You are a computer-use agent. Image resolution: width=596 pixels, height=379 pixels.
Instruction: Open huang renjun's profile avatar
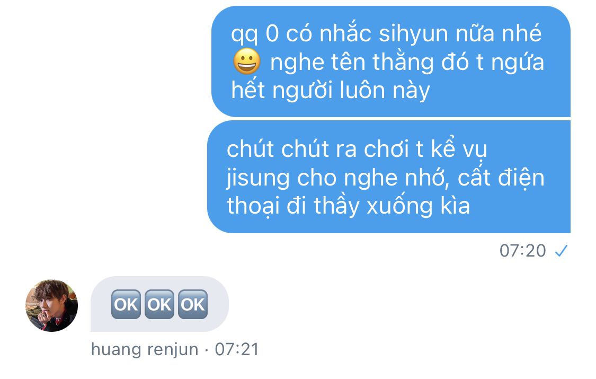[52, 306]
